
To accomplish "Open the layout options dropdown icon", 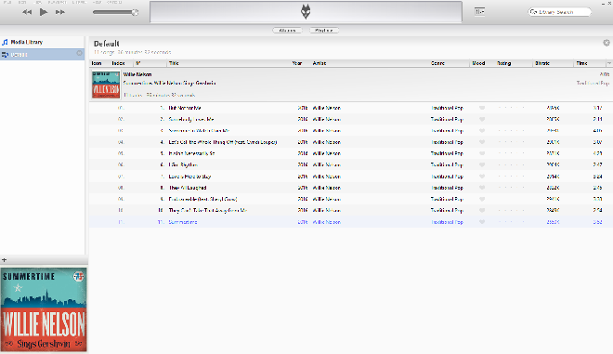I will [479, 12].
